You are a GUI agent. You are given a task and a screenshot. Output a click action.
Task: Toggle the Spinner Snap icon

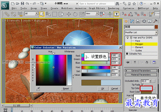coord(143,14)
